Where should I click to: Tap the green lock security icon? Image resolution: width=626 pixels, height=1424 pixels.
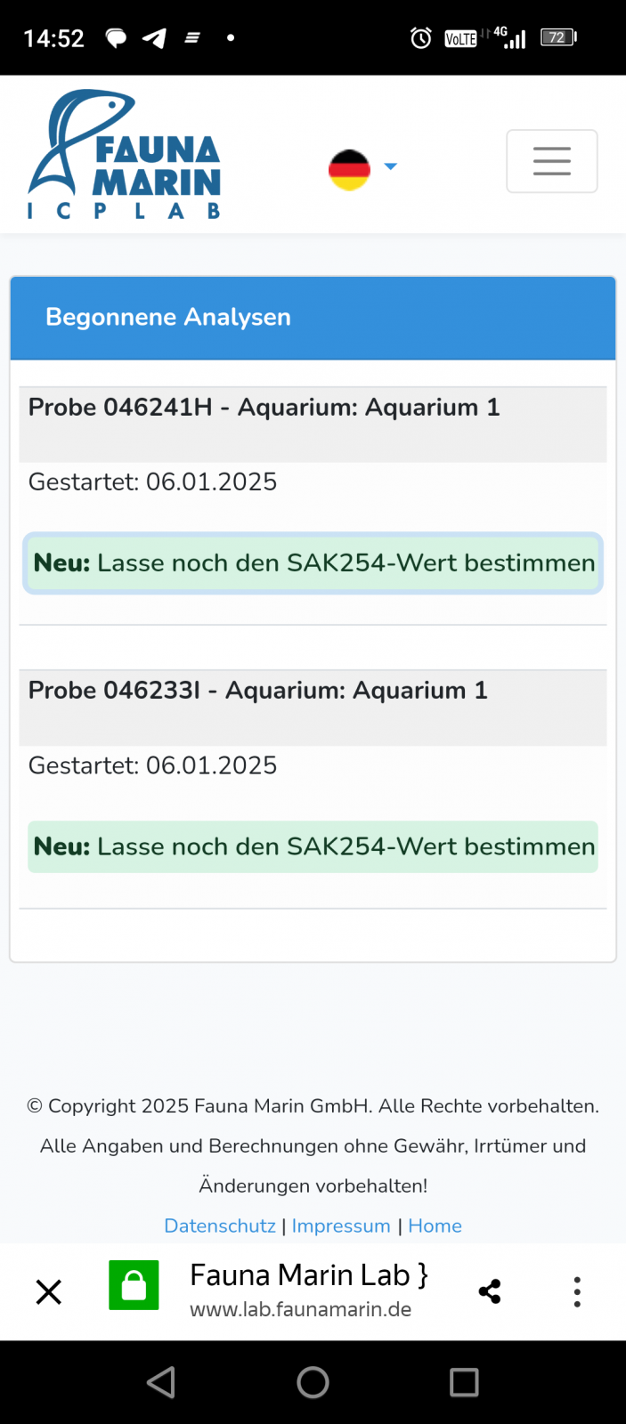pyautogui.click(x=134, y=1285)
